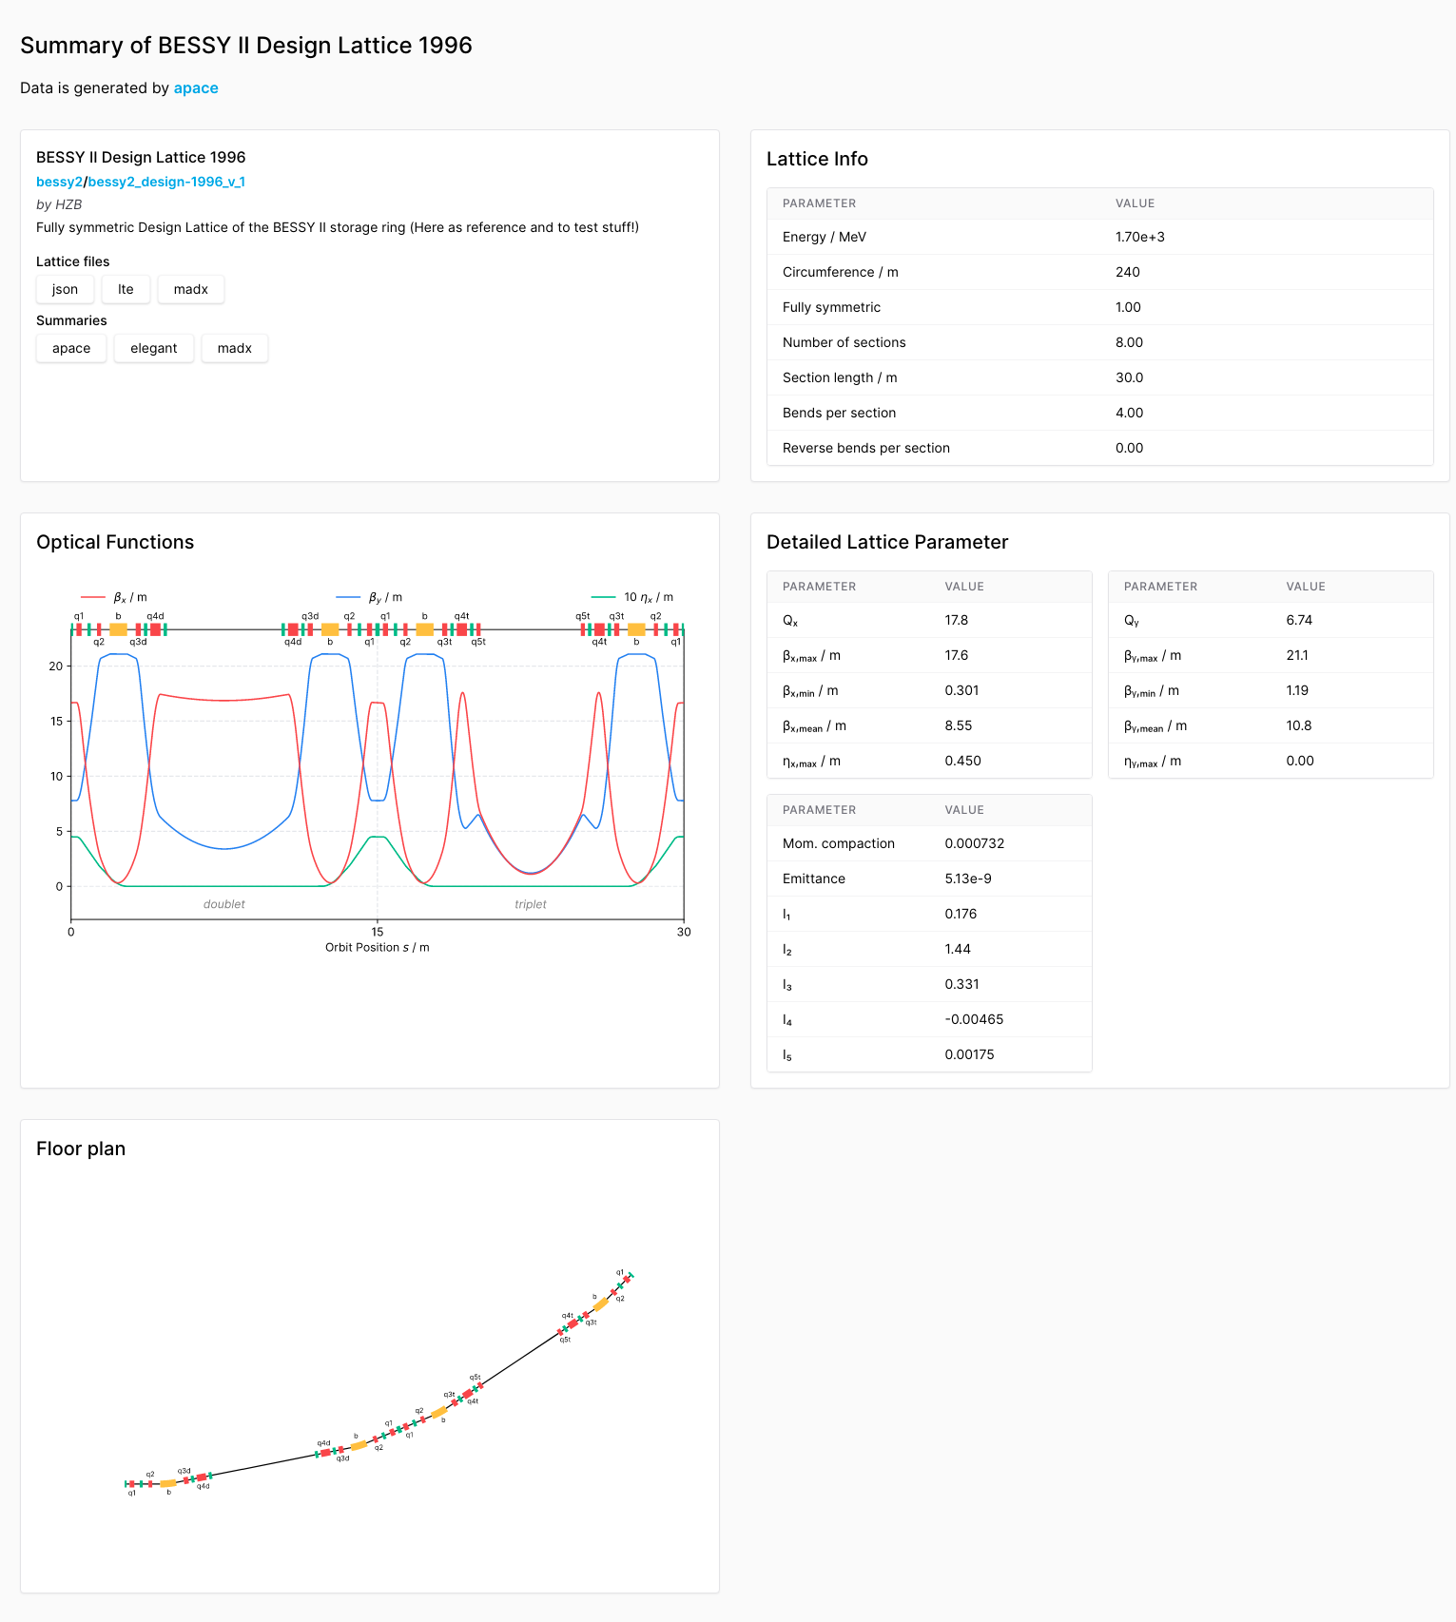Click the Qy value 6.74

[x=1299, y=620]
